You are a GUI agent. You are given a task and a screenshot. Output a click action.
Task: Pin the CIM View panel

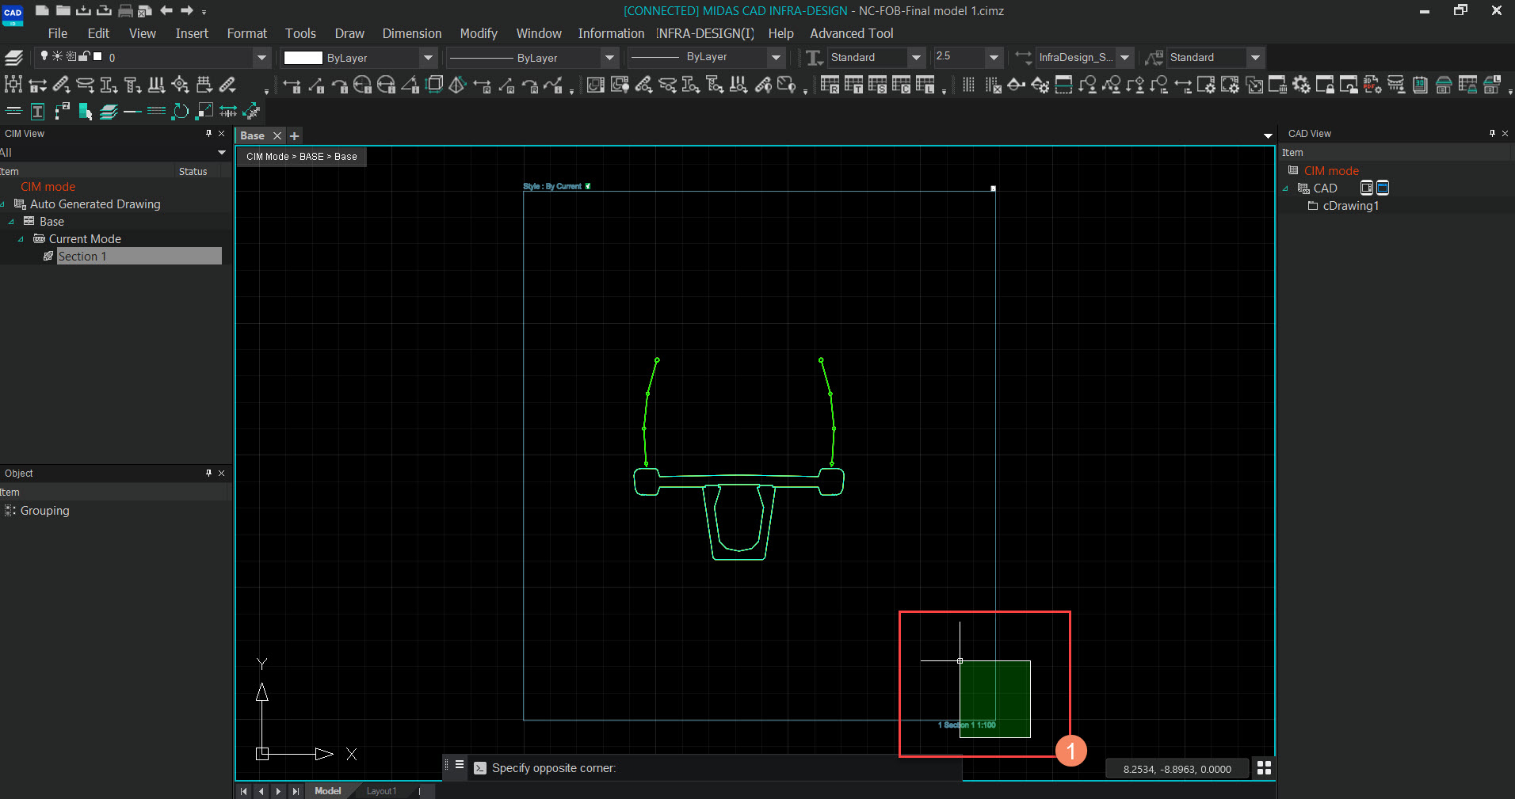click(208, 133)
